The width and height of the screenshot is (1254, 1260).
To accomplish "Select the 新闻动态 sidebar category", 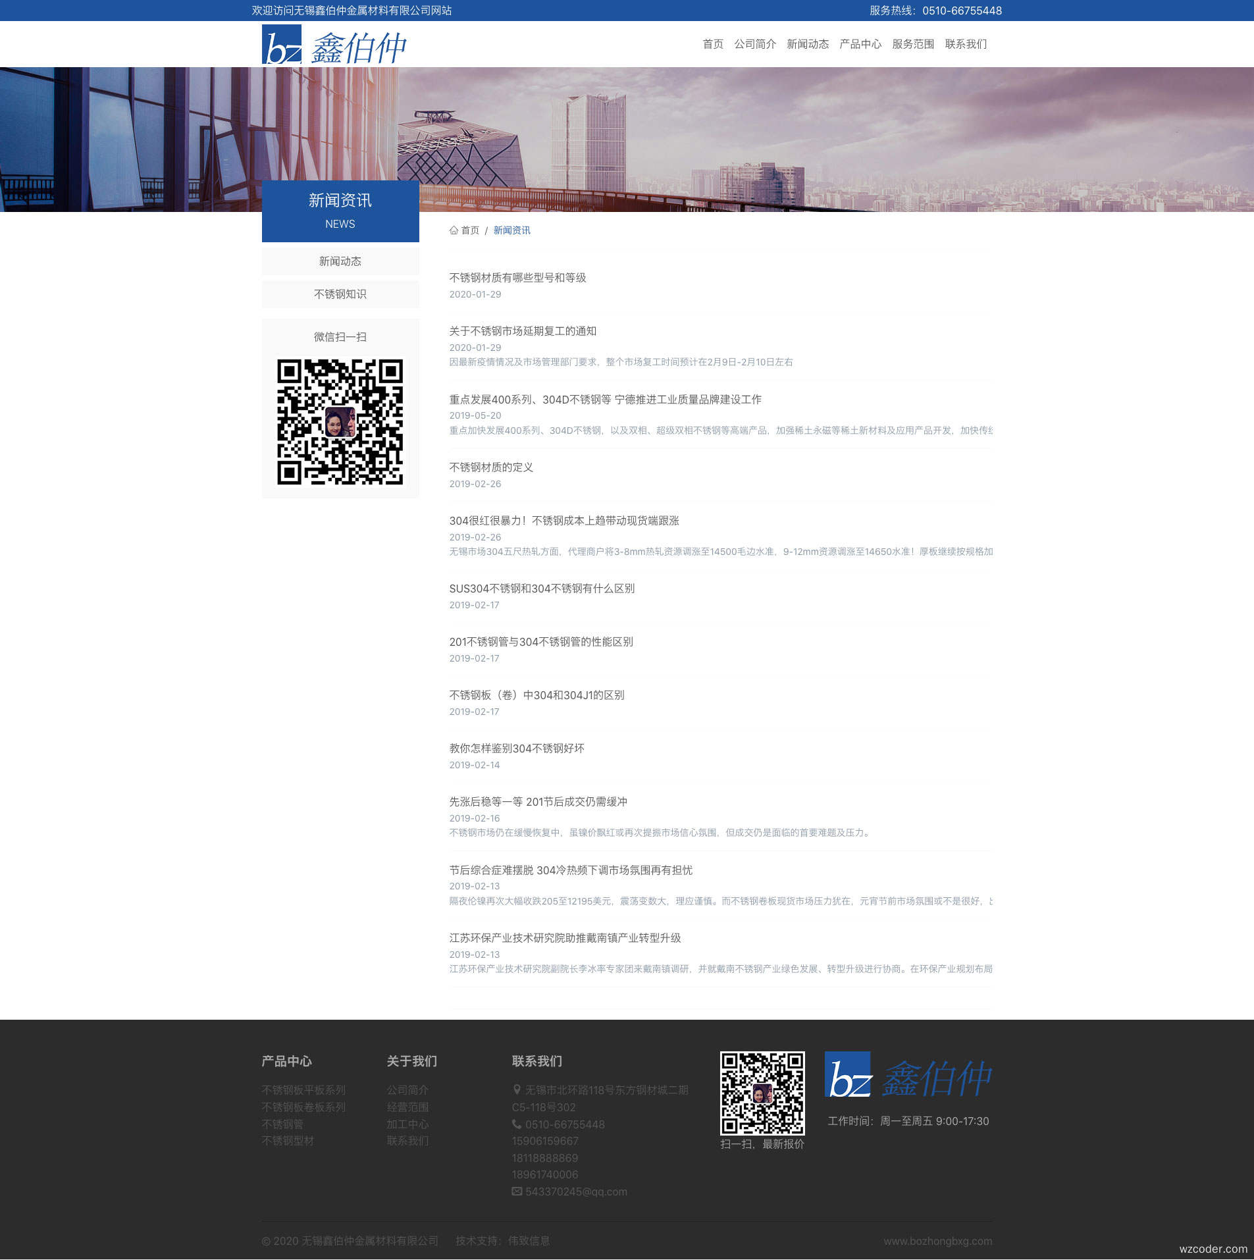I will point(340,261).
